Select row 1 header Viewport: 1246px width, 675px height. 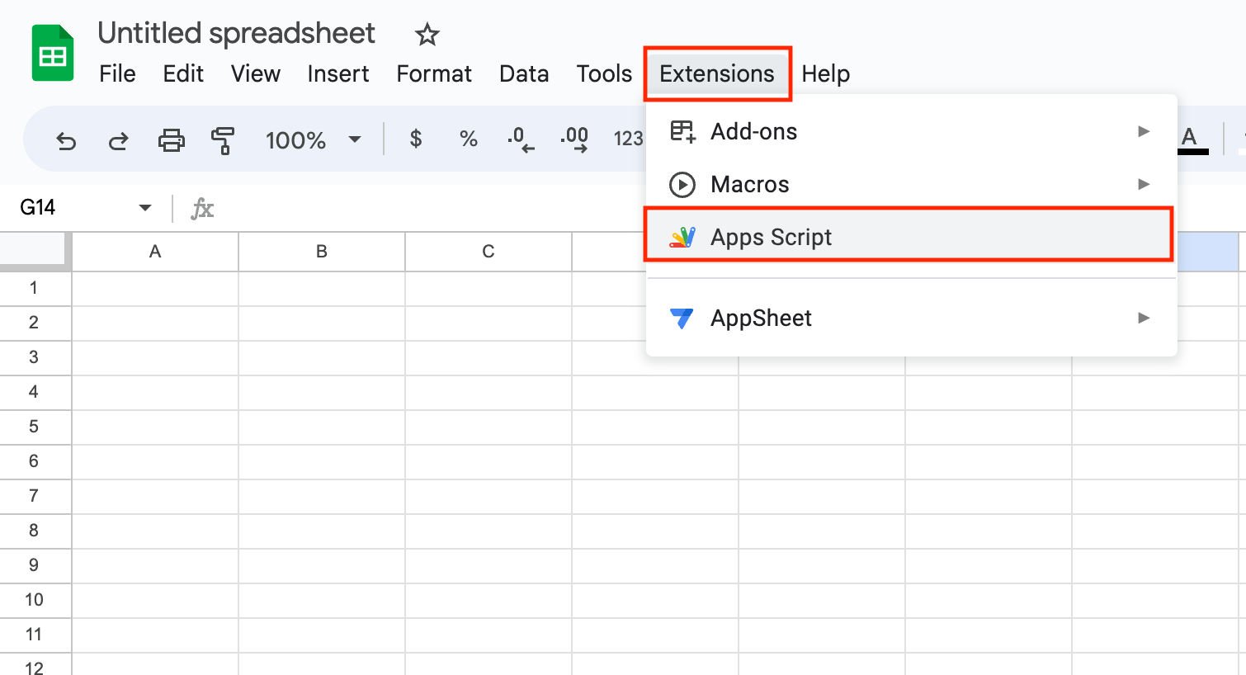coord(35,289)
